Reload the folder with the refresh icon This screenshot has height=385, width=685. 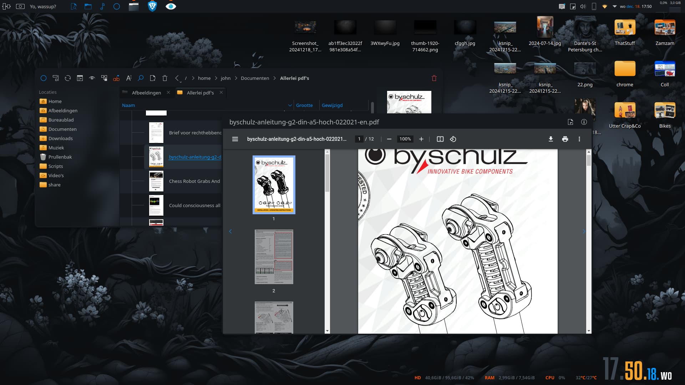coord(68,78)
